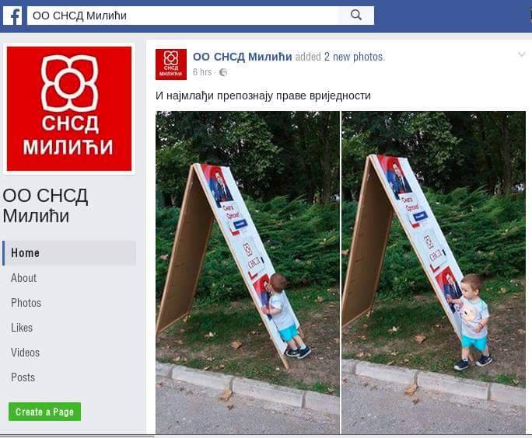Open the post's small page avatar
This screenshot has width=532, height=438.
pyautogui.click(x=171, y=64)
